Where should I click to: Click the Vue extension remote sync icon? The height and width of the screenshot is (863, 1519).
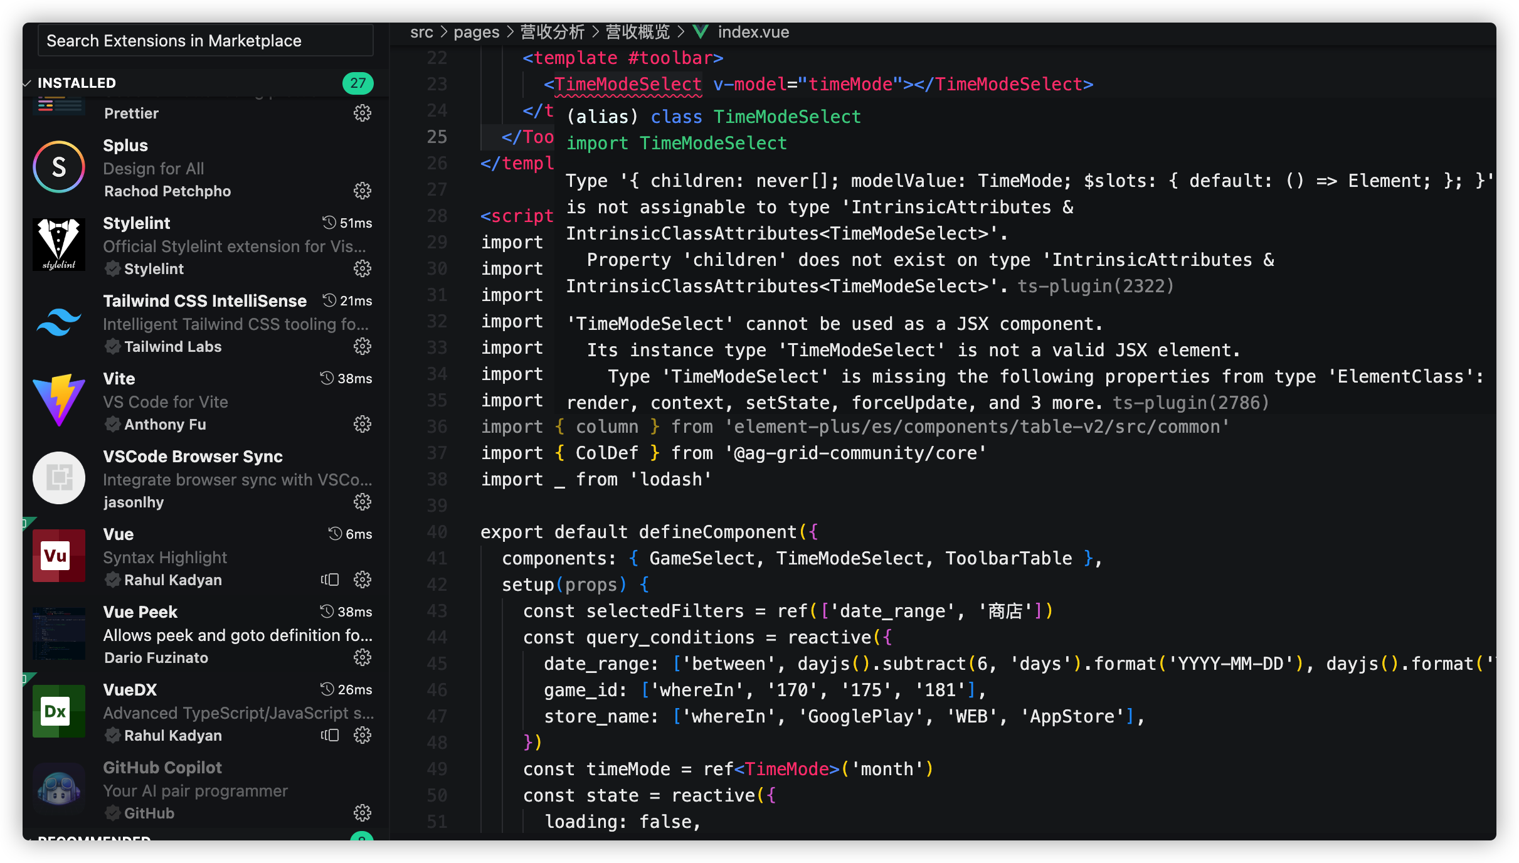[x=330, y=580]
